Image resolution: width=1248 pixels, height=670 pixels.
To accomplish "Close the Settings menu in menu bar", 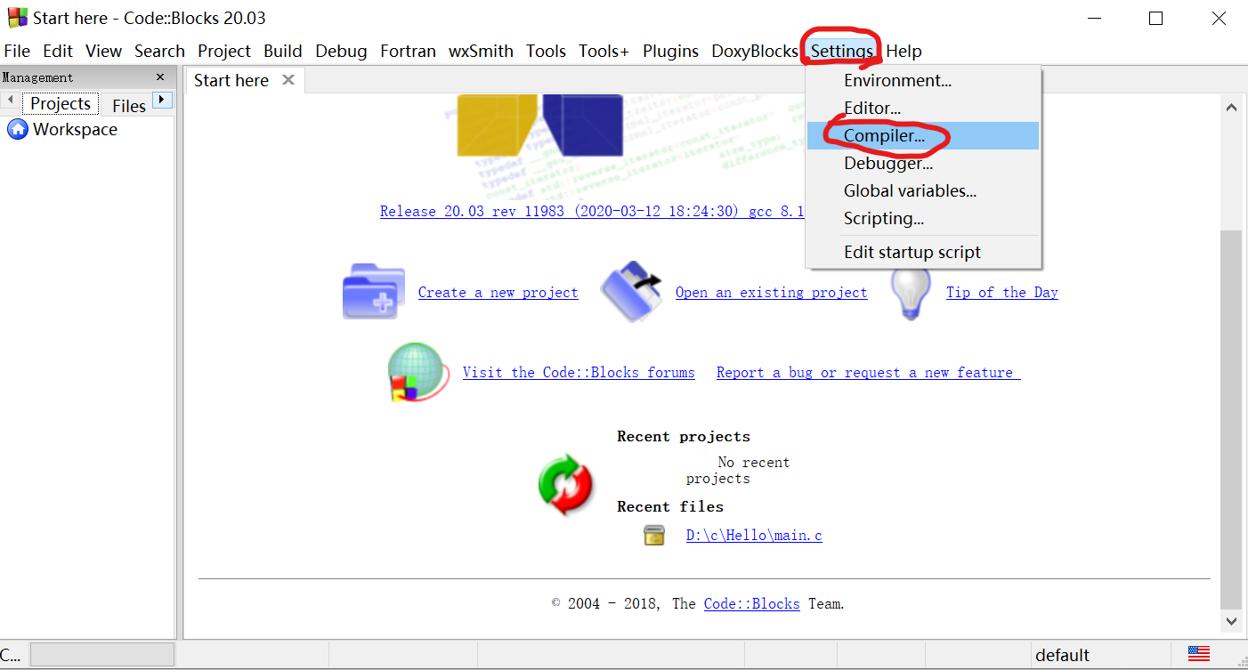I will pyautogui.click(x=841, y=51).
